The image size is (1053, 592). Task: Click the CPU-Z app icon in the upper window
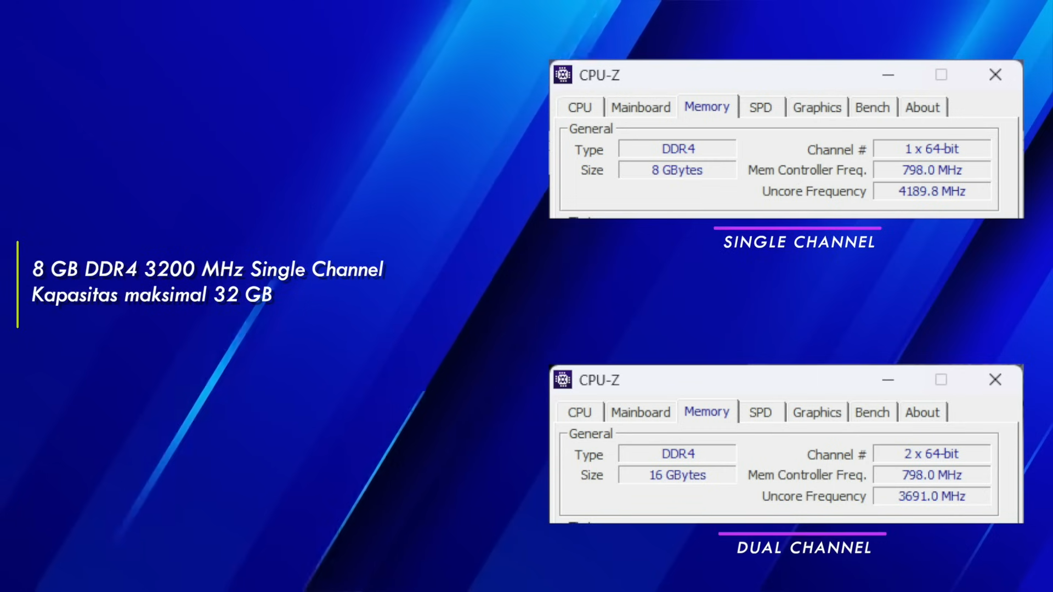563,75
